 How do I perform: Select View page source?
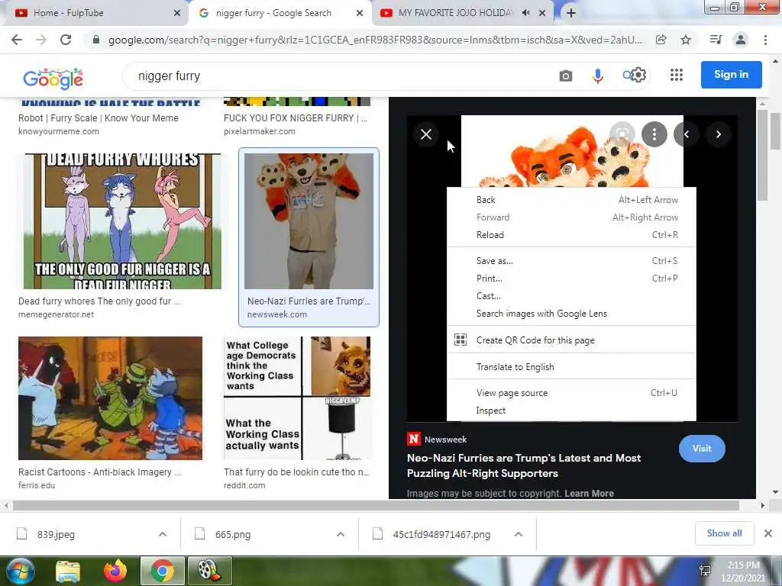click(x=571, y=393)
